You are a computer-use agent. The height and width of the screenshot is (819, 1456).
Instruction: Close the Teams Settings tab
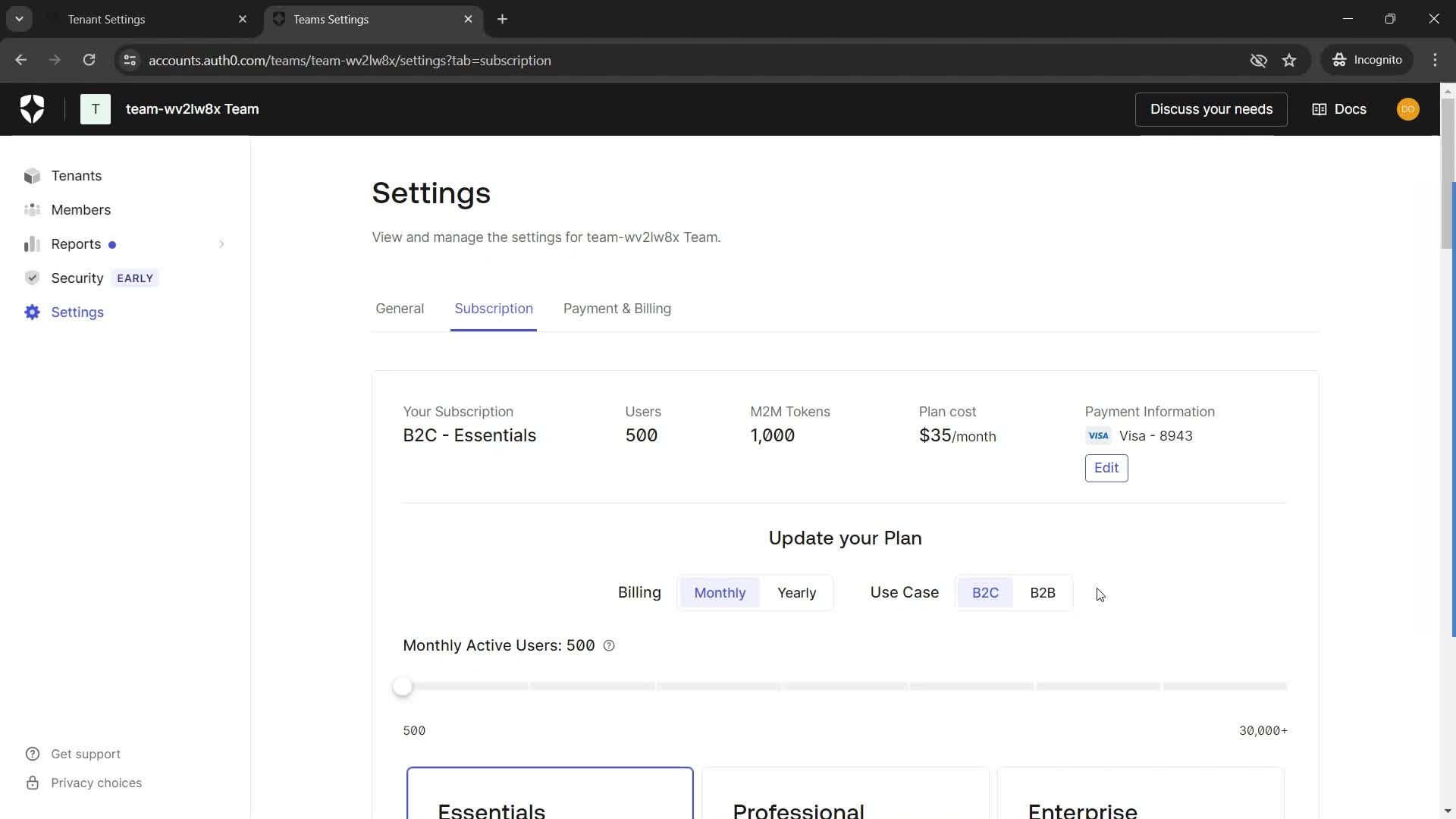[x=468, y=19]
